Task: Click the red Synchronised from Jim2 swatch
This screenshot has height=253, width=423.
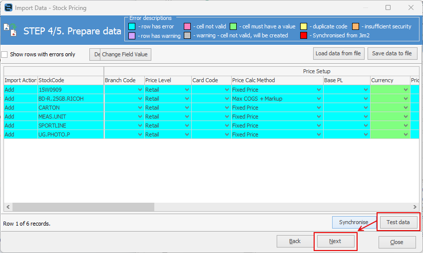Action: [304, 35]
